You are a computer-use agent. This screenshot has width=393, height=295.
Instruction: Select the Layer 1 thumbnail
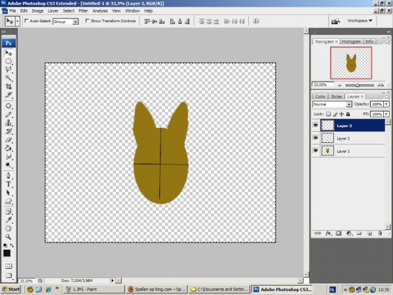(x=327, y=151)
